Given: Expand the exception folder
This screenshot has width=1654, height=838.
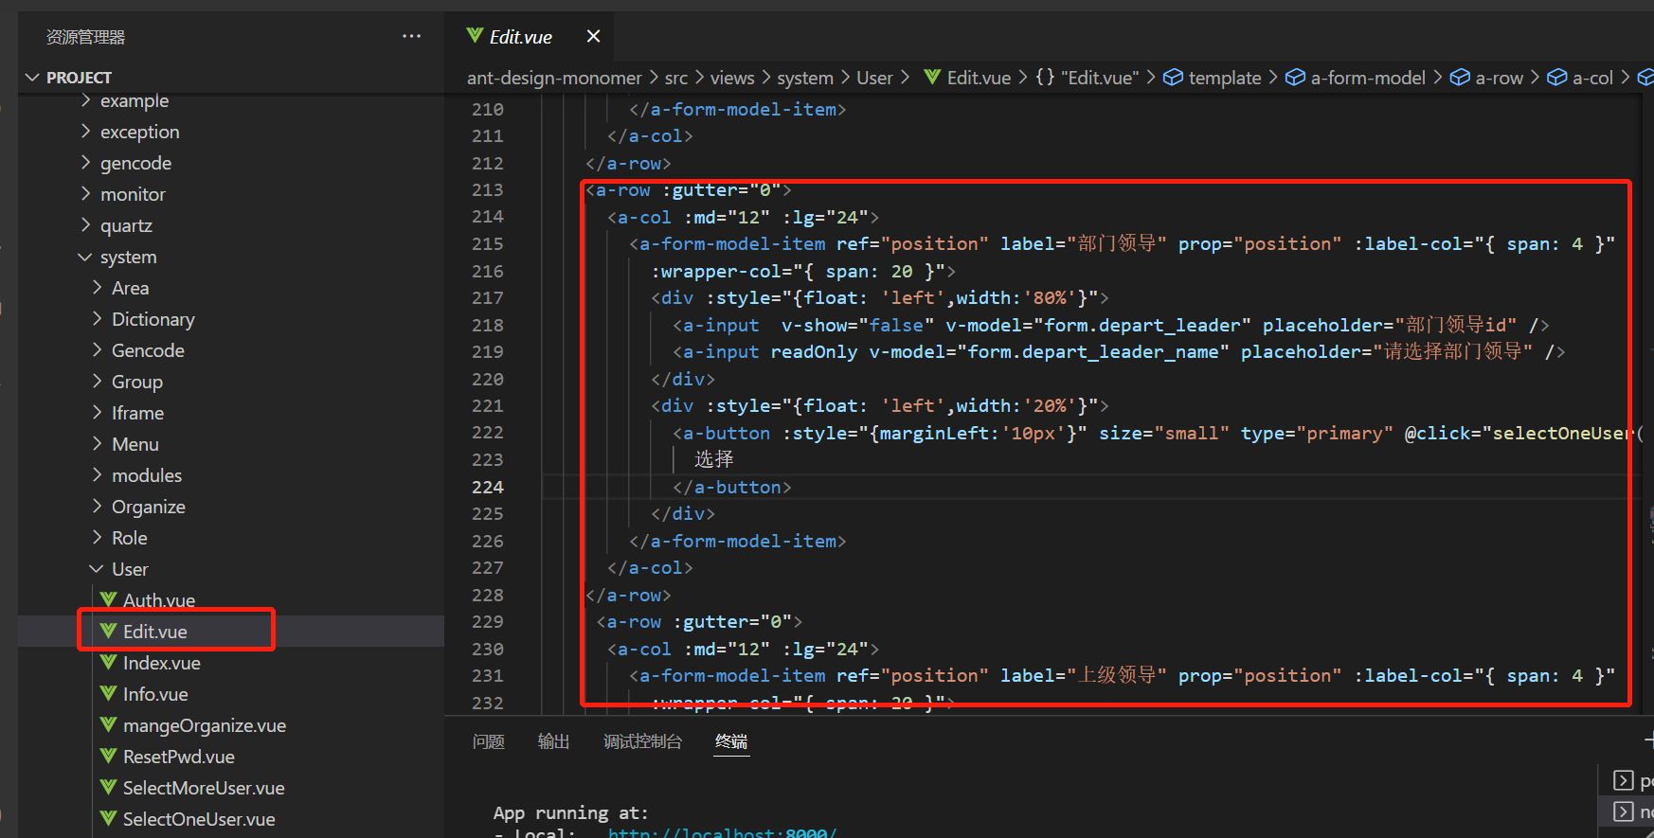Looking at the screenshot, I should (x=86, y=132).
